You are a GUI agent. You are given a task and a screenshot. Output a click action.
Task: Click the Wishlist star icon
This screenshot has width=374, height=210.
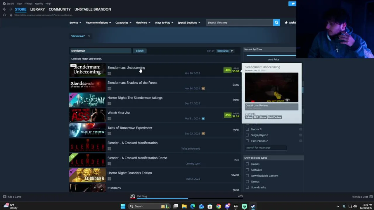(286, 22)
